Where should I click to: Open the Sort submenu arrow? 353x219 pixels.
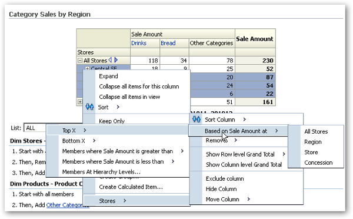[118, 107]
